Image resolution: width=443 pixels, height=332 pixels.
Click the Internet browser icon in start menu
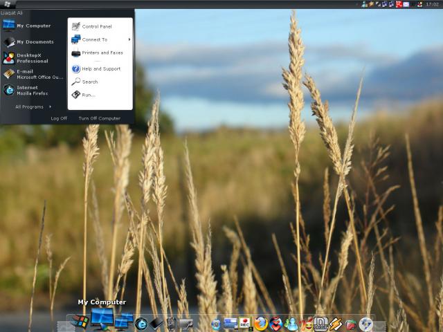point(9,90)
